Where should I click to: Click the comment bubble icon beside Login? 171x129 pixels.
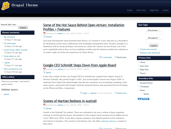[x=81, y=93]
